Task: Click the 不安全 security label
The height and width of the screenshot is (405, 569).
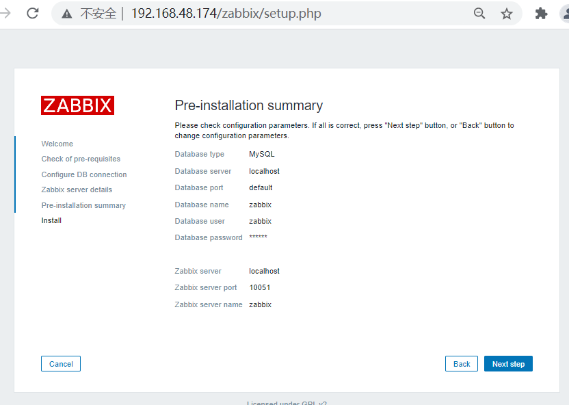Action: tap(98, 14)
